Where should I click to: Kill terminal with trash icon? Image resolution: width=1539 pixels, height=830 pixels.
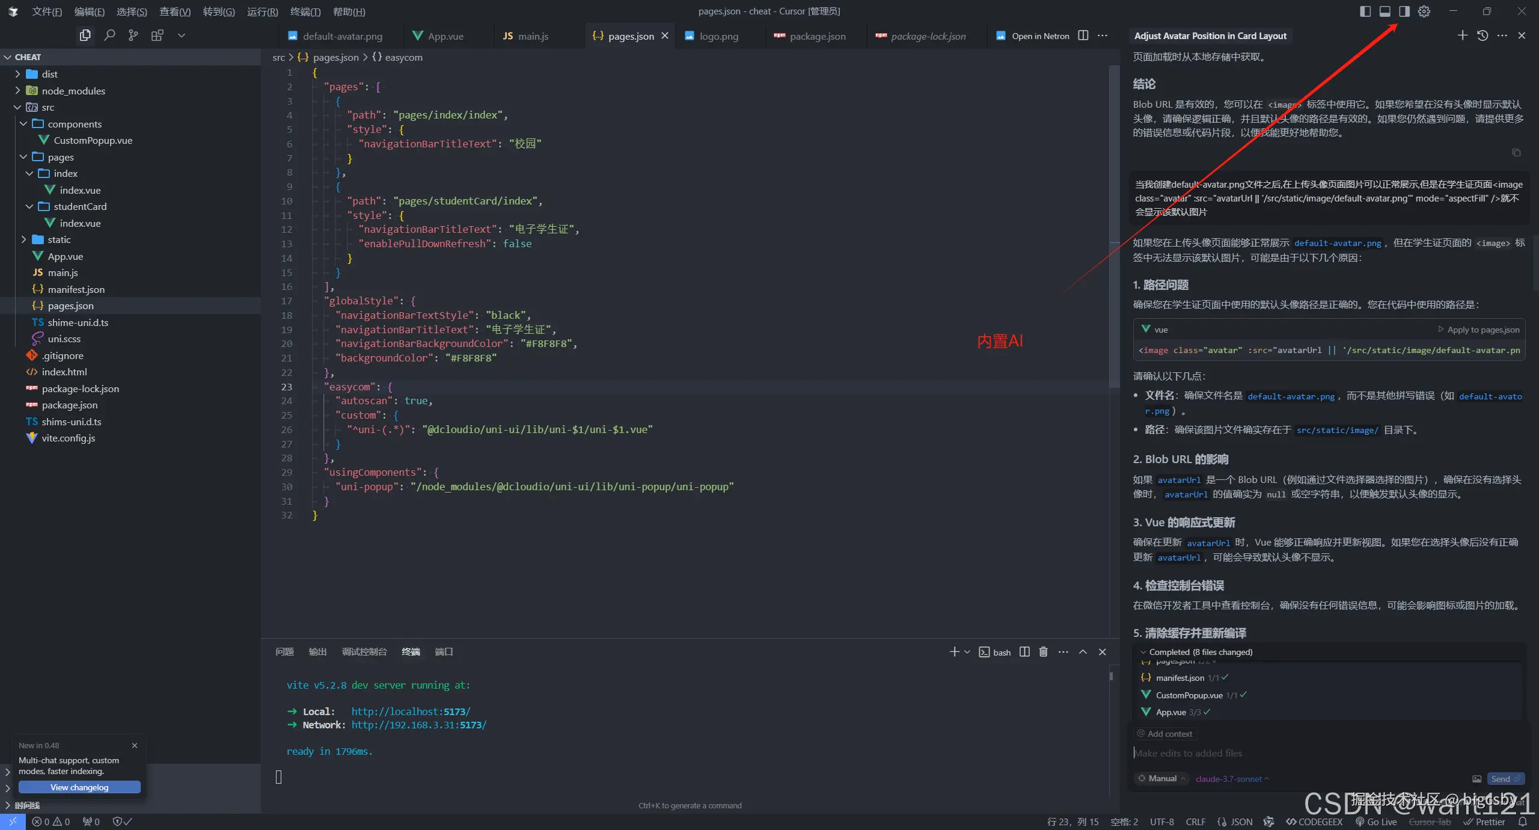pos(1044,652)
